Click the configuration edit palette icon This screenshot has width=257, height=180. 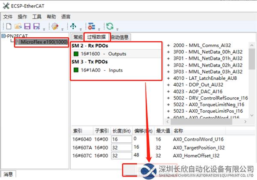55,27
